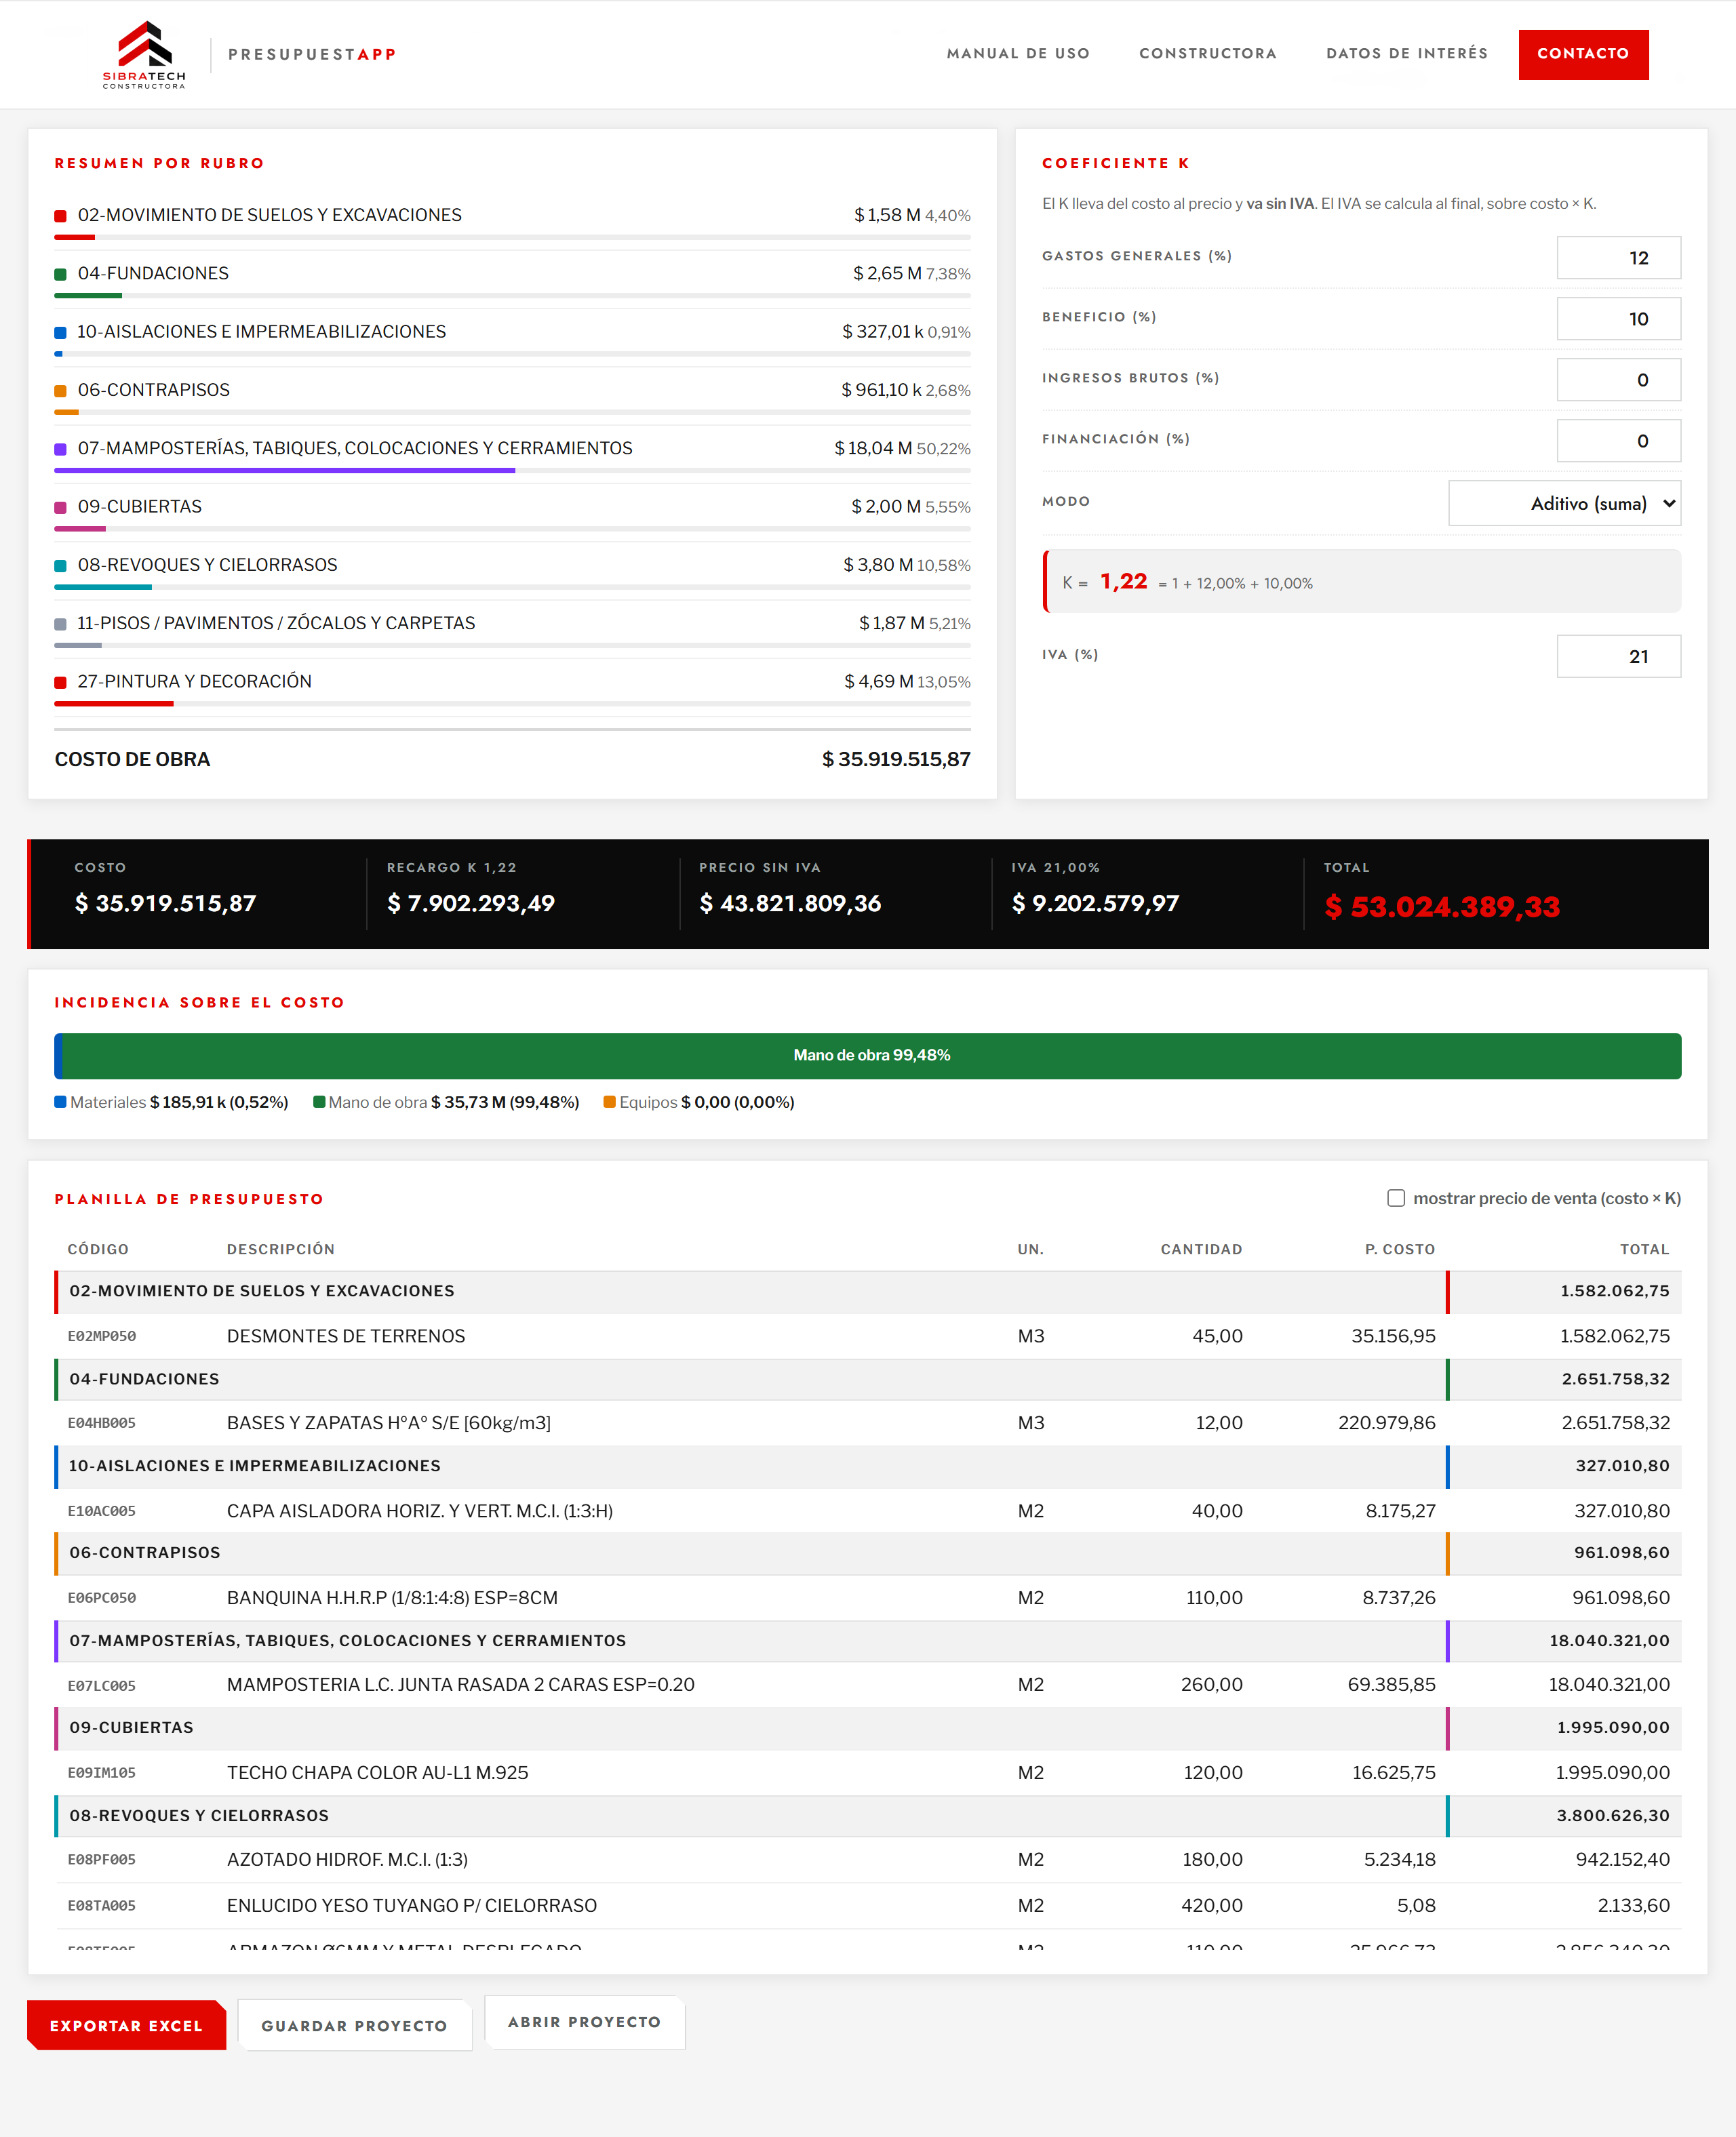Open the Manual de Uso menu item

tap(1018, 54)
